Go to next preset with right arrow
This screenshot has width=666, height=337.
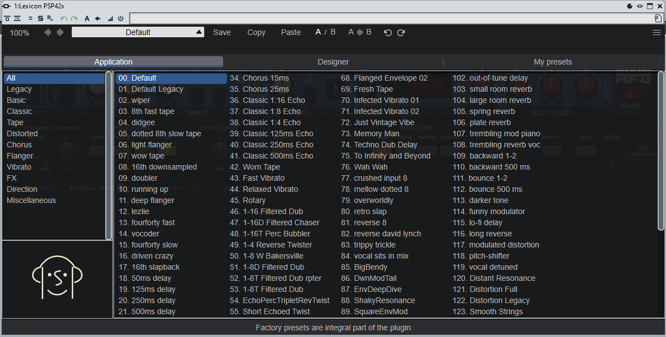click(x=60, y=32)
